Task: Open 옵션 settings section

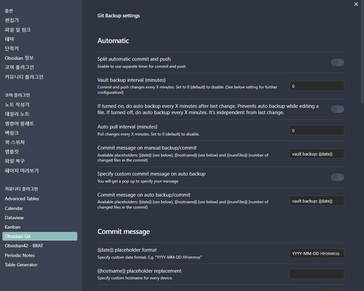Action: pos(9,11)
